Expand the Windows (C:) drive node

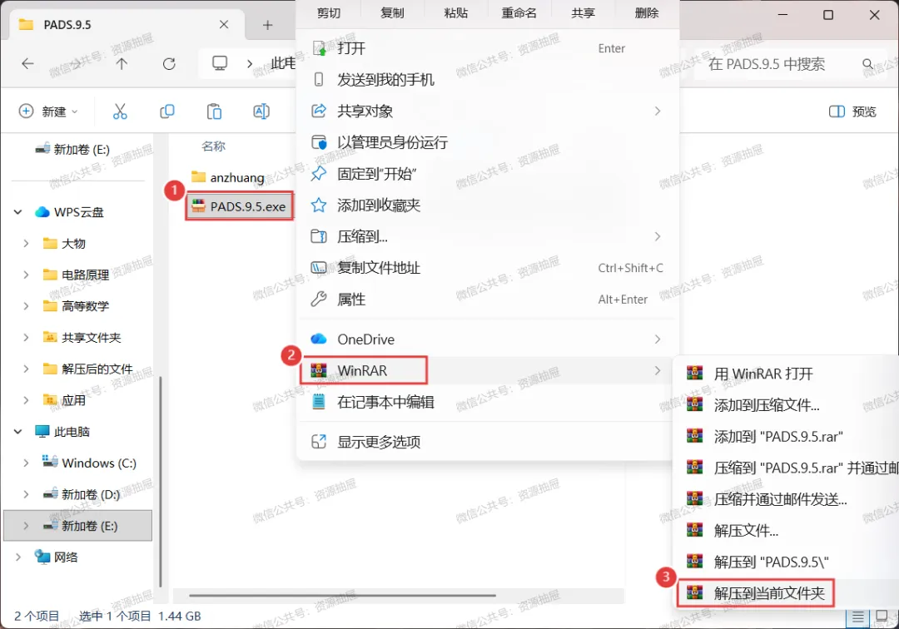(x=26, y=463)
